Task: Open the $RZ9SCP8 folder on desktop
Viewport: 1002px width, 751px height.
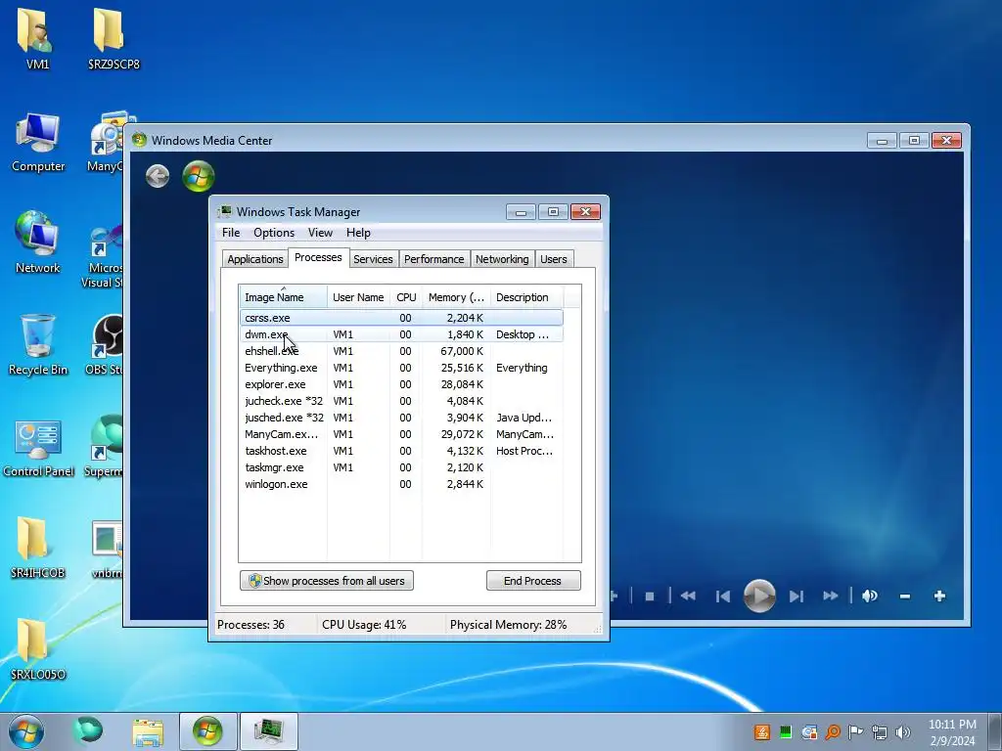Action: 114,38
